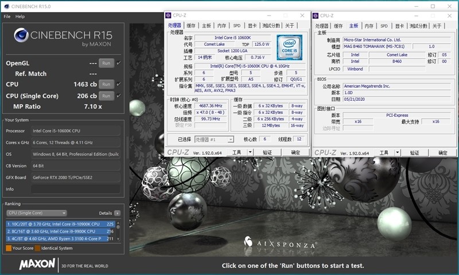Click the ranking Details arrow button
This screenshot has height=275, width=459.
(117, 213)
